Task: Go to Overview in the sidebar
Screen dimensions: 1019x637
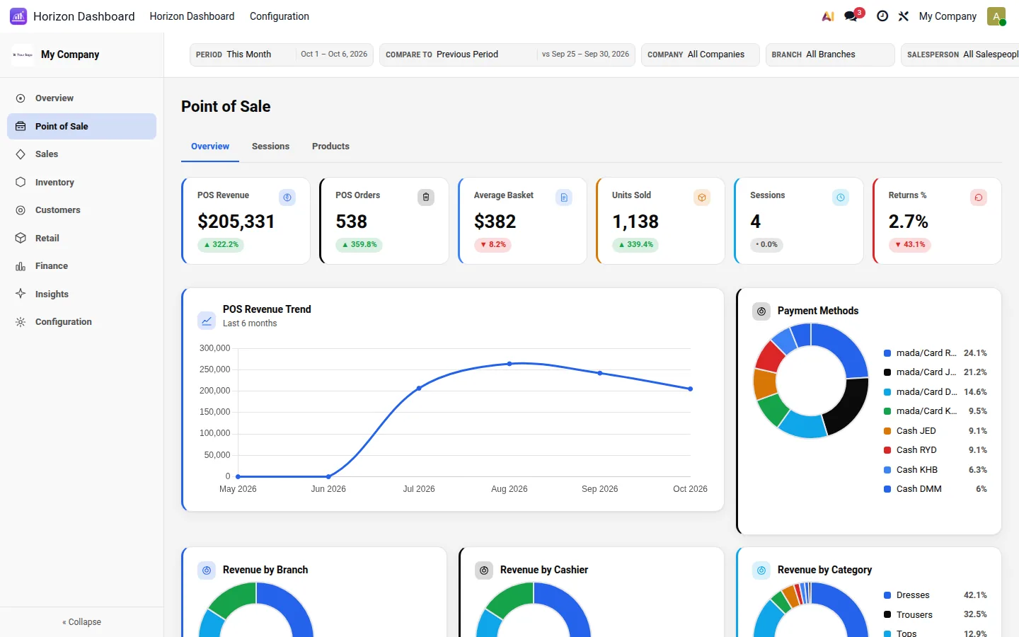Action: (81, 98)
